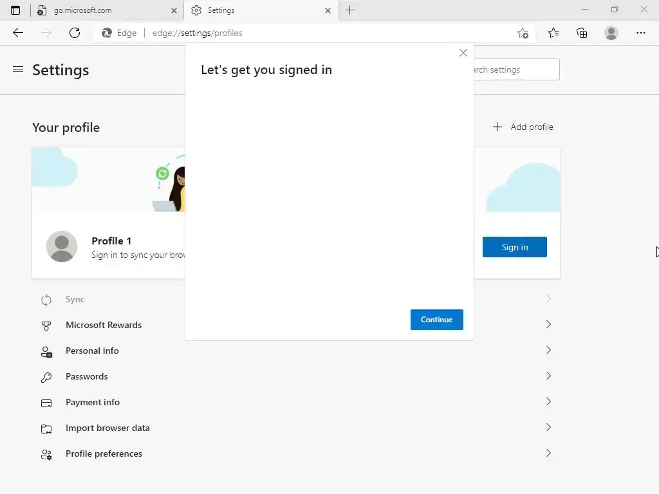Click the Payment info card icon
659x494 pixels.
click(46, 403)
